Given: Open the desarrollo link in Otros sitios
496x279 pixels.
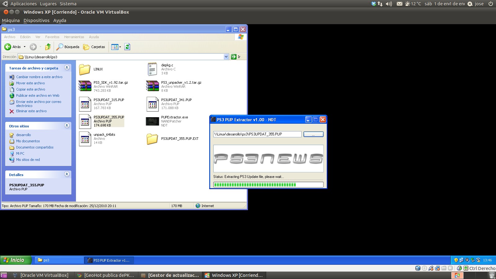Looking at the screenshot, I should point(24,135).
